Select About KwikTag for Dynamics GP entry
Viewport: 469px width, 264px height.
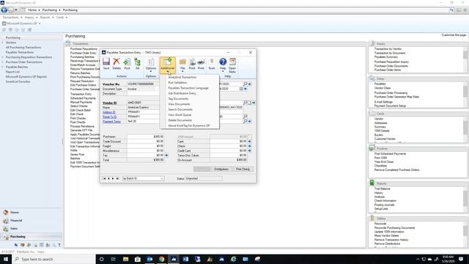189,125
